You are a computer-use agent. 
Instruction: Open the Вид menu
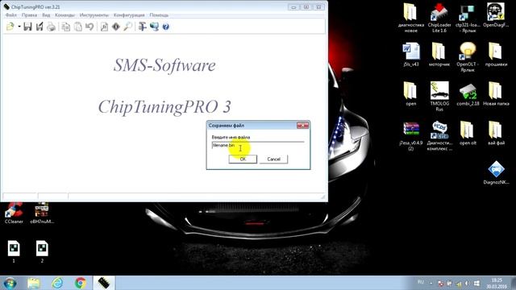click(x=46, y=15)
